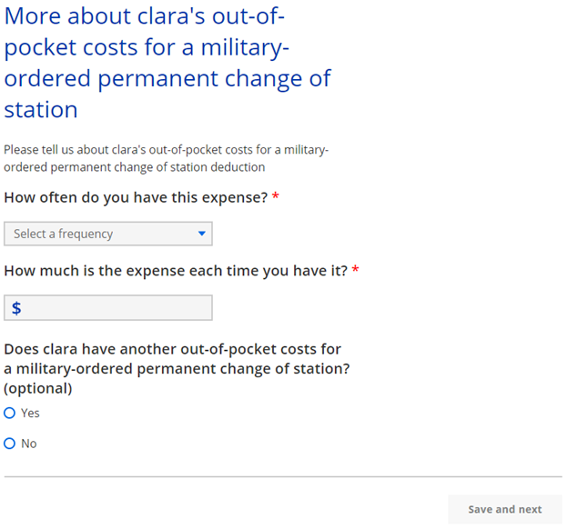Select the No radio button
The image size is (568, 529).
[x=10, y=444]
